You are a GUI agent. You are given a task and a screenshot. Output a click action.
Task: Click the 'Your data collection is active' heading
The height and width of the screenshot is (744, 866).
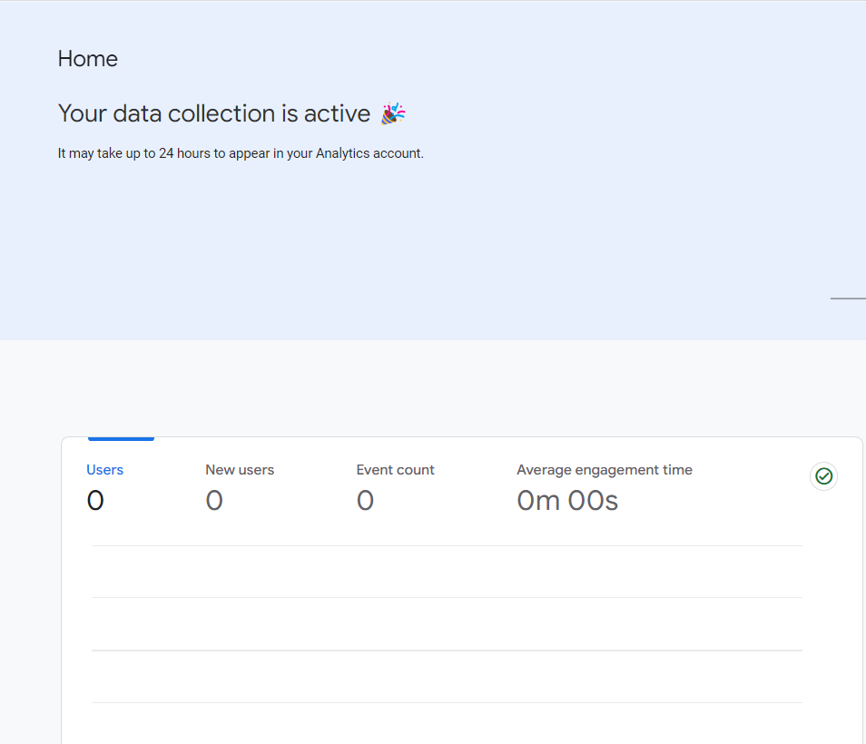tap(214, 113)
